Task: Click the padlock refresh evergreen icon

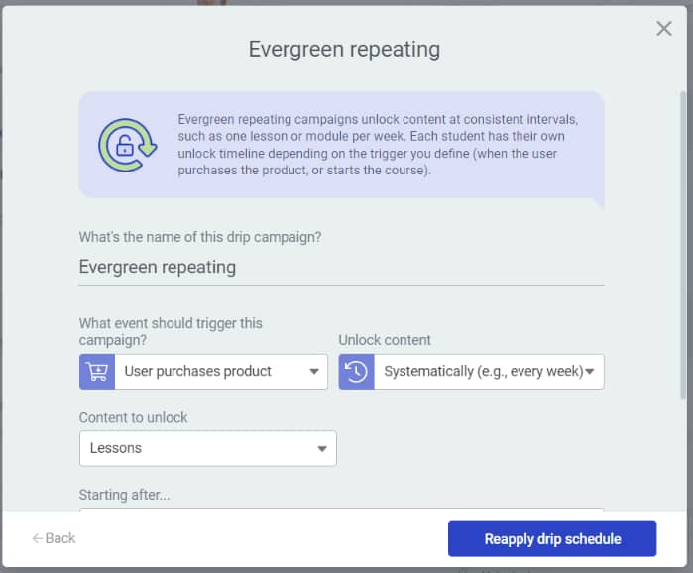Action: coord(127,145)
